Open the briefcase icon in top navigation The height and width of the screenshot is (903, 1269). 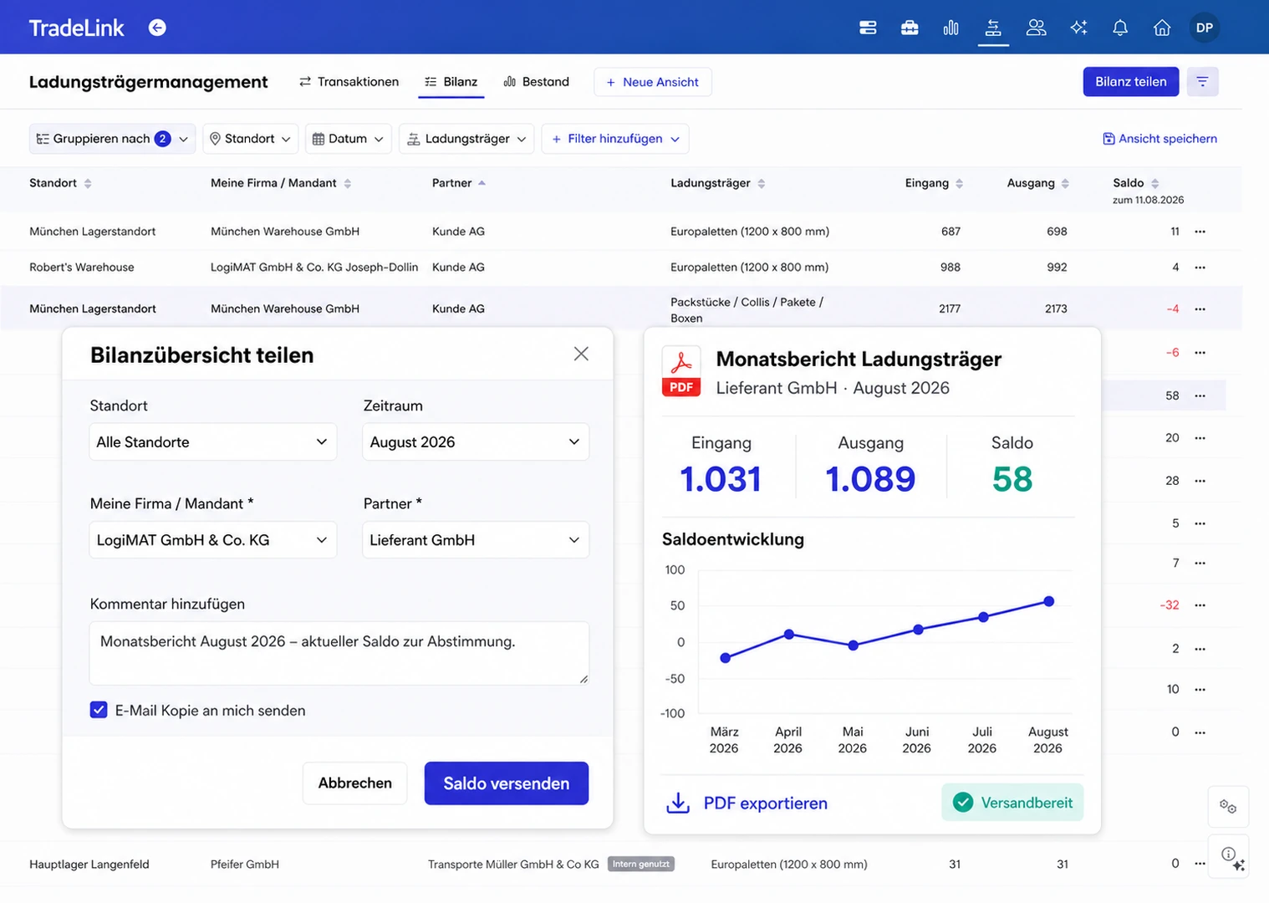click(x=910, y=28)
